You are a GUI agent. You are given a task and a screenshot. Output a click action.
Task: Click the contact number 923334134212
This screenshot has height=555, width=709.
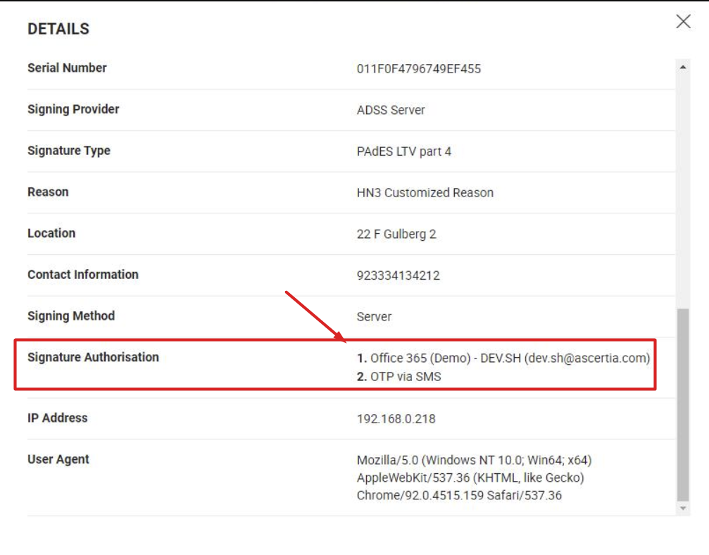coord(399,275)
